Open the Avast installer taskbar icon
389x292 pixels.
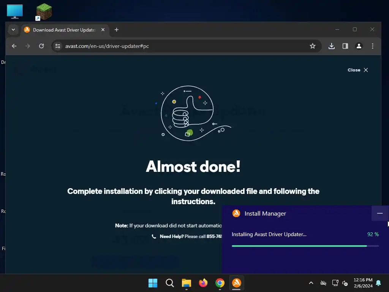[236, 283]
